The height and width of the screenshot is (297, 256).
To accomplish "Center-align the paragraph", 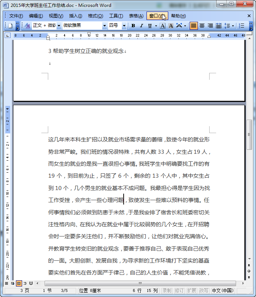I will pyautogui.click(x=202, y=26).
